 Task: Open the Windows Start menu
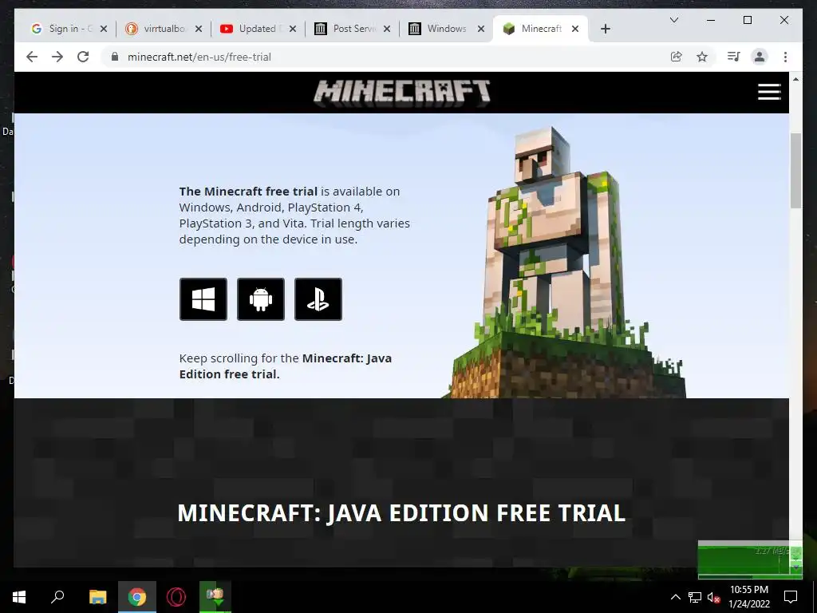(x=19, y=597)
